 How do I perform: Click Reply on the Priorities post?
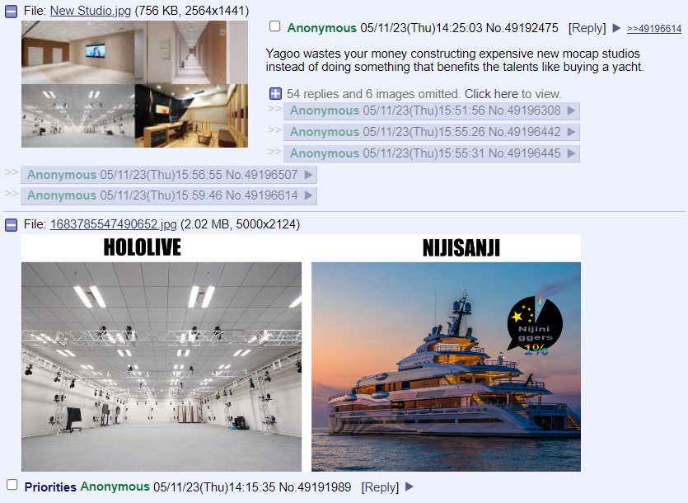380,487
